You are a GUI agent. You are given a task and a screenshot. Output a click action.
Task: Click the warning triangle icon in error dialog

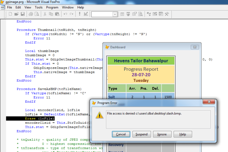(99, 115)
